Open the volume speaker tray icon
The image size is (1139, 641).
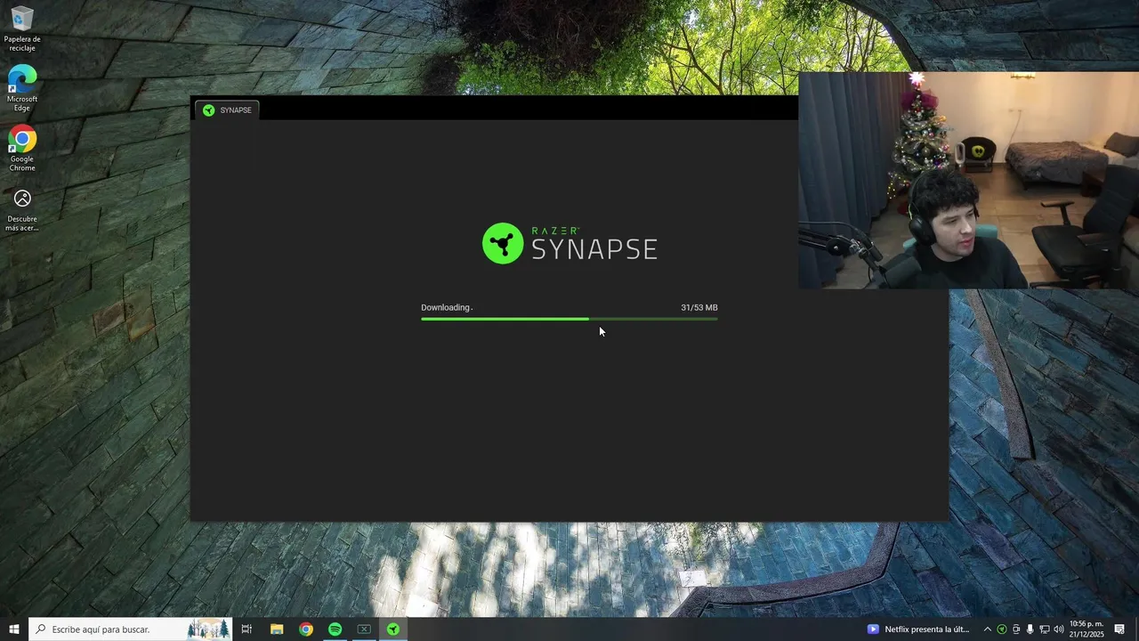click(x=1059, y=629)
